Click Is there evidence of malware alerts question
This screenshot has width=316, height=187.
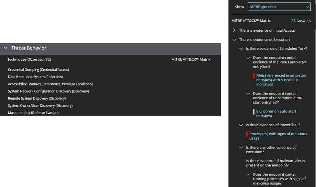pyautogui.click(x=275, y=163)
